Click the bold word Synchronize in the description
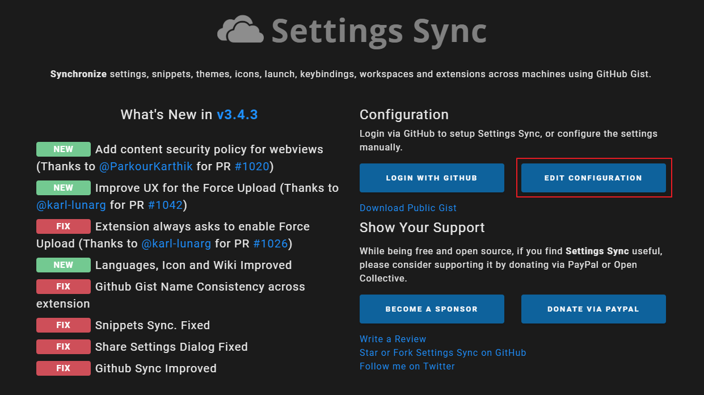704x395 pixels. pyautogui.click(x=78, y=74)
